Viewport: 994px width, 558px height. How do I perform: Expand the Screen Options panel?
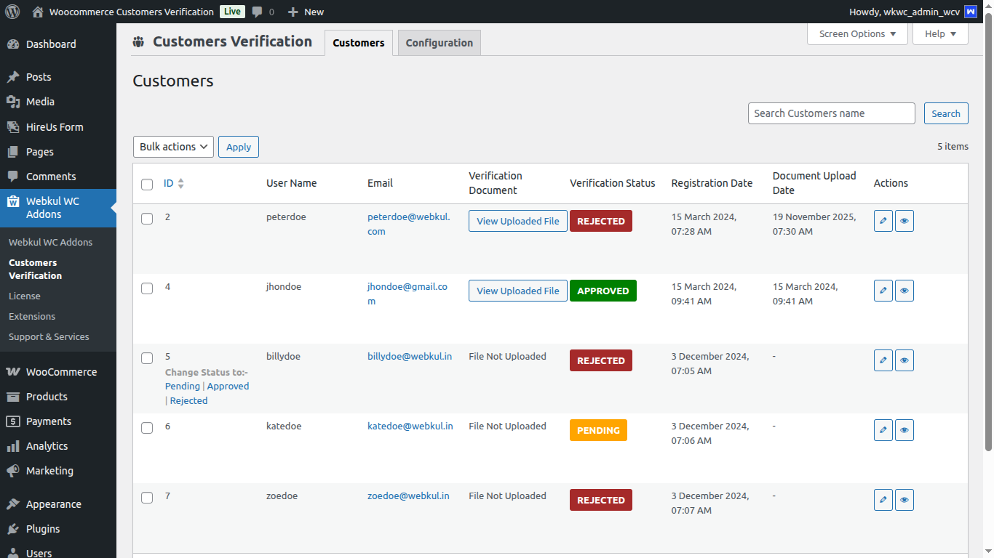point(857,33)
